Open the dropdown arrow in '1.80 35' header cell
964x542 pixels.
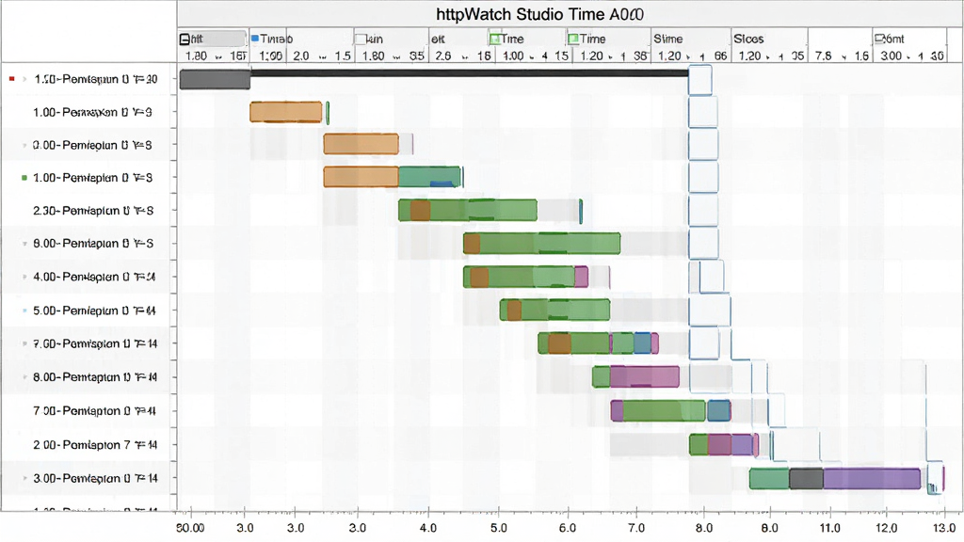tap(396, 57)
